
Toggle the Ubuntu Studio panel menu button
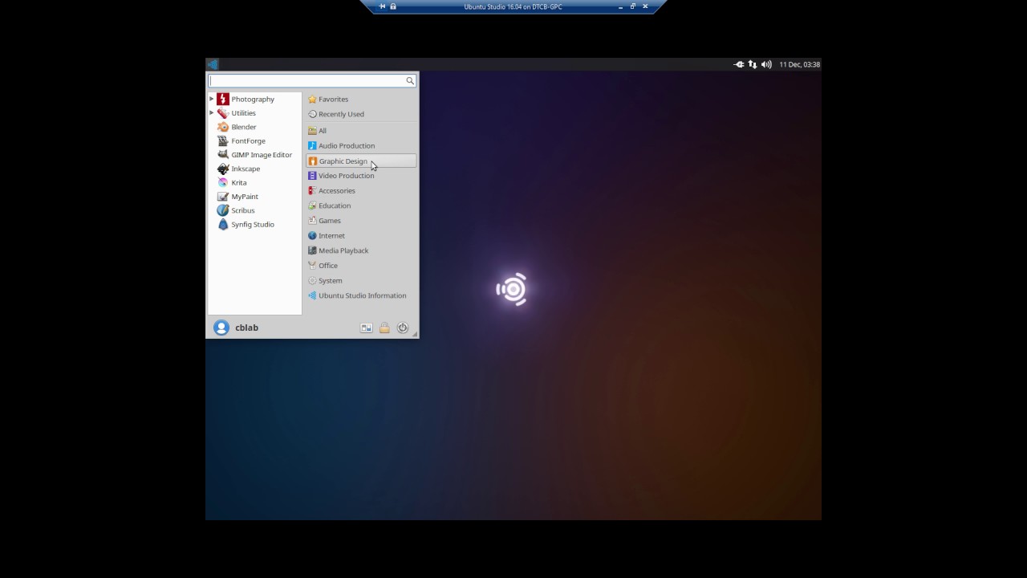213,64
